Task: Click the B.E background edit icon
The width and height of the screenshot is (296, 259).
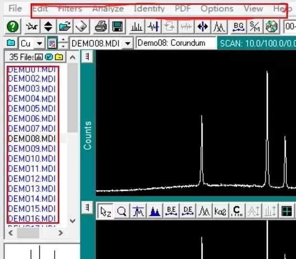Action: 171,211
